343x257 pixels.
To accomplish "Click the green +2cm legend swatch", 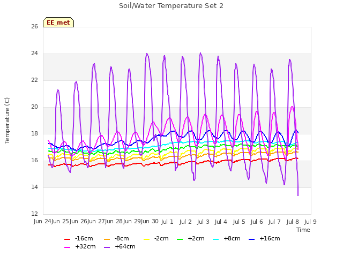I will [180, 239].
